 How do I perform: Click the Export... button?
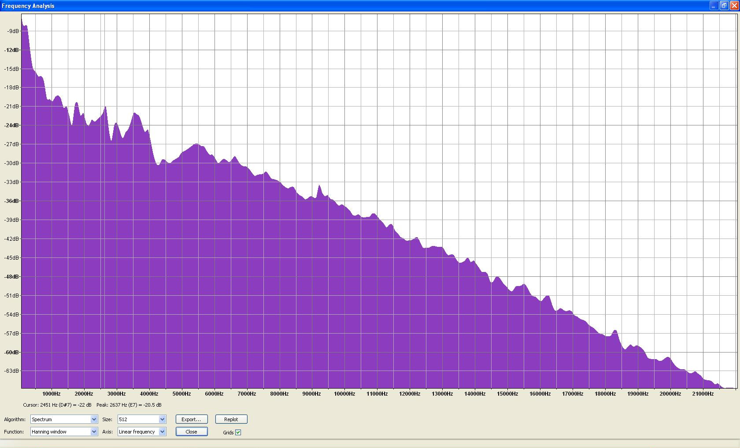click(191, 419)
